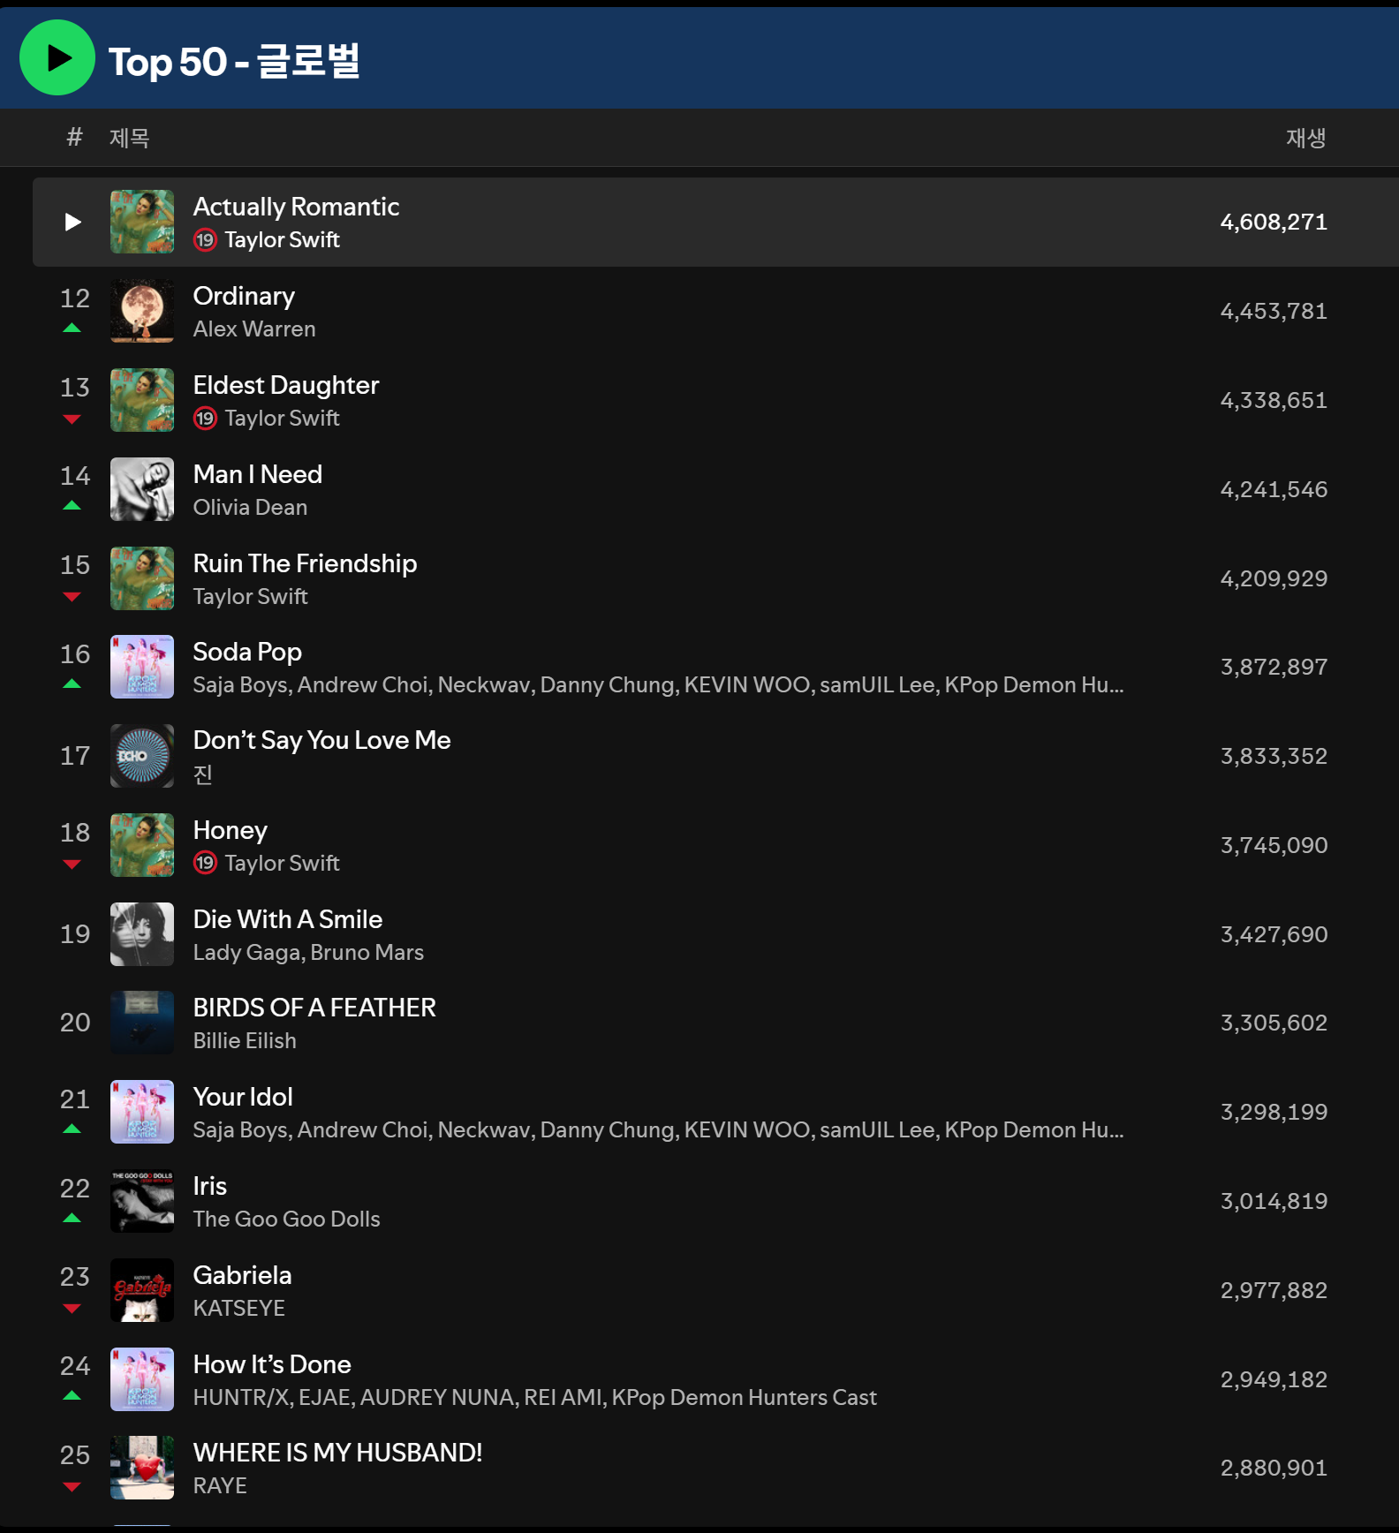
Task: Go to Billie Eilish artist link
Action: [245, 1041]
